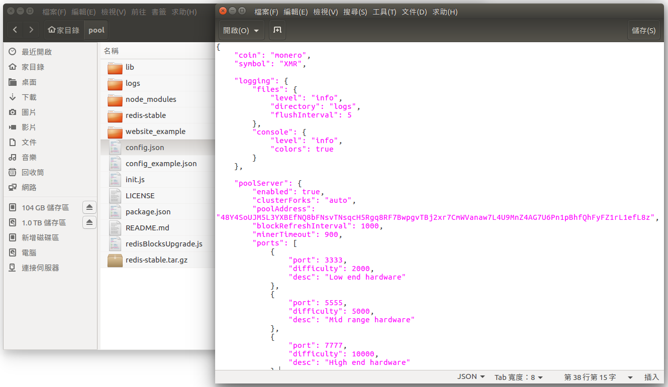Click the "minerTimeout": 900 line
The height and width of the screenshot is (387, 668).
[297, 234]
